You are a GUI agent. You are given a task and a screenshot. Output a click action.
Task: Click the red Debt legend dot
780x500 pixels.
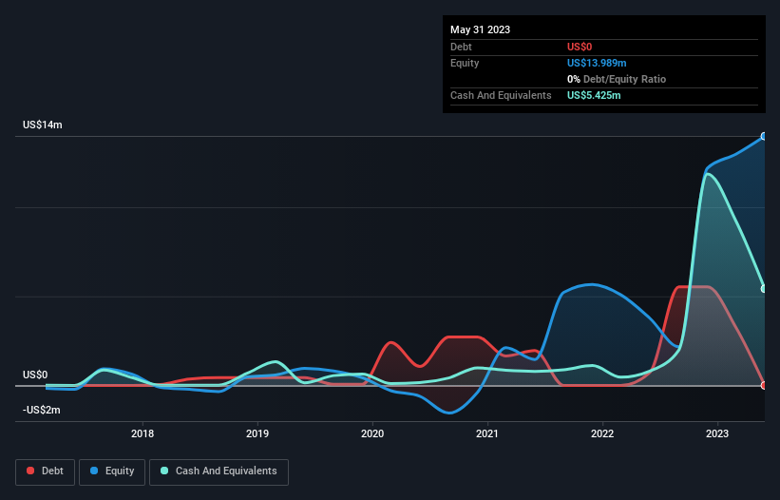pyautogui.click(x=30, y=471)
